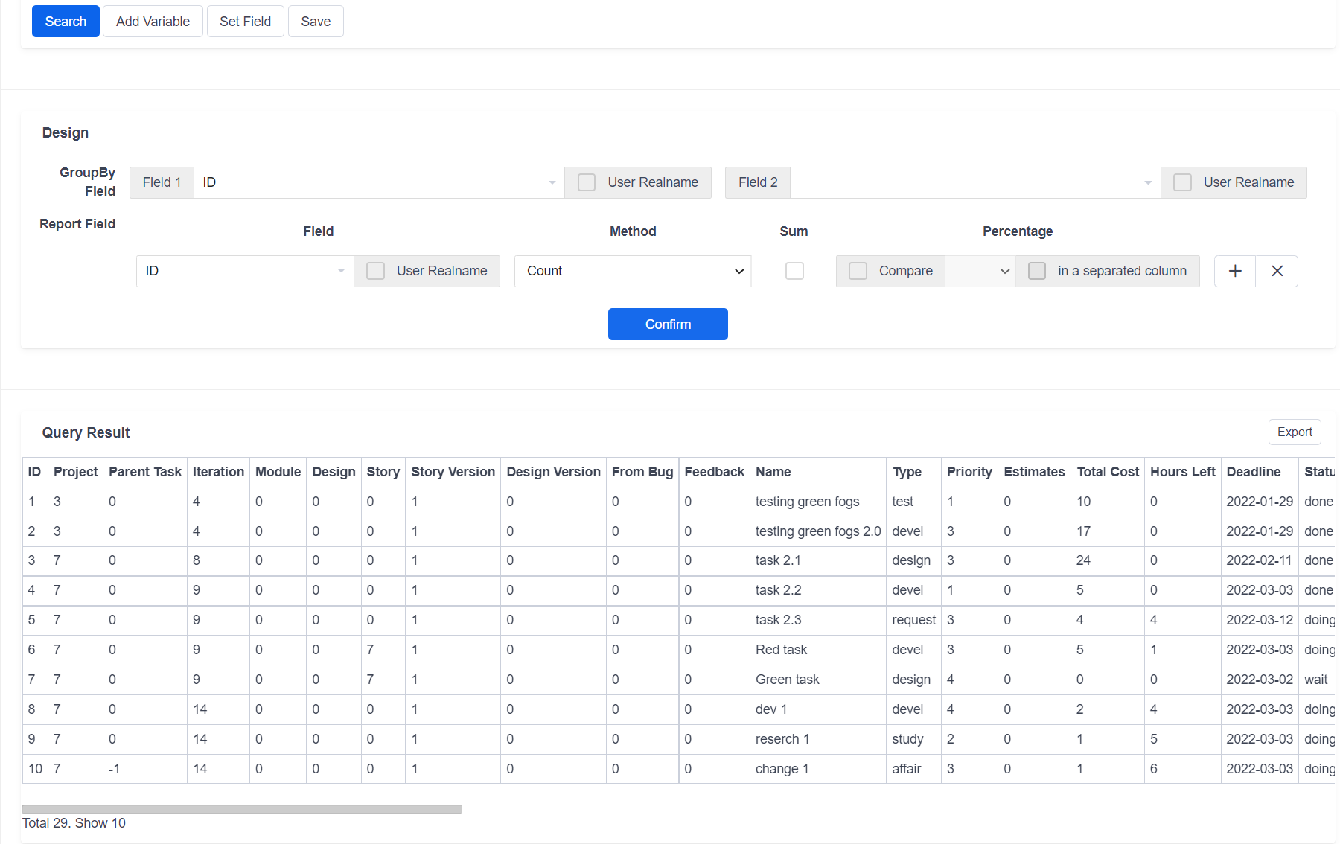Open the Report Field ID dropdown
Image resolution: width=1340 pixels, height=844 pixels.
(244, 271)
